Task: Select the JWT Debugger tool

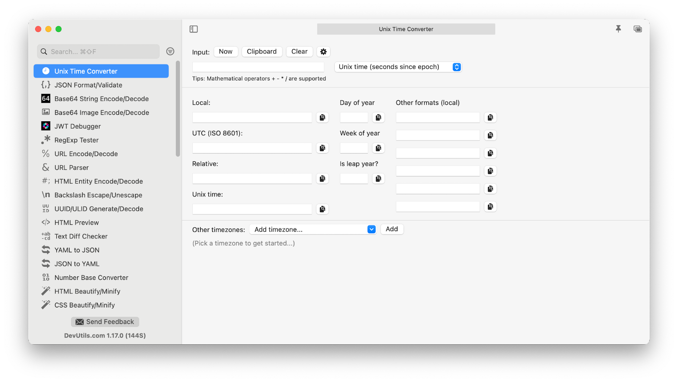Action: point(78,126)
